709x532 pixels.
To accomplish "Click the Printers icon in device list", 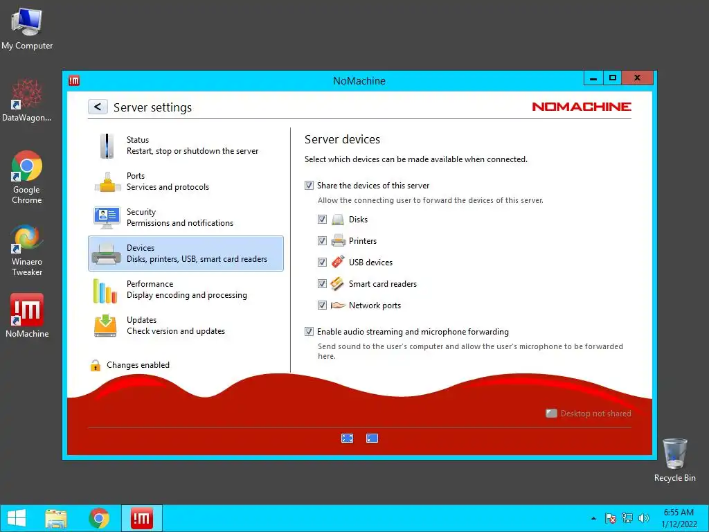I will (338, 240).
